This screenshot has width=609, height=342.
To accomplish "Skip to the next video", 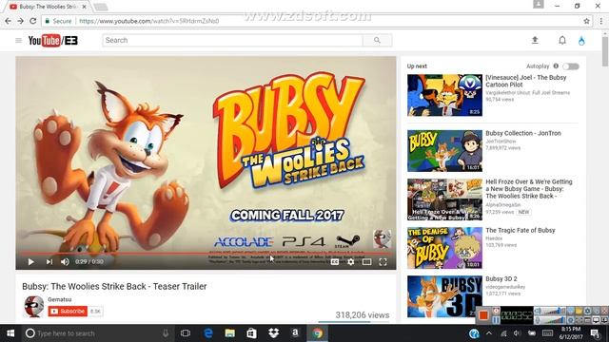I will pyautogui.click(x=49, y=262).
